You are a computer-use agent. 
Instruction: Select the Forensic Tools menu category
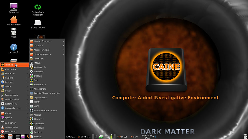pyautogui.click(x=15, y=65)
